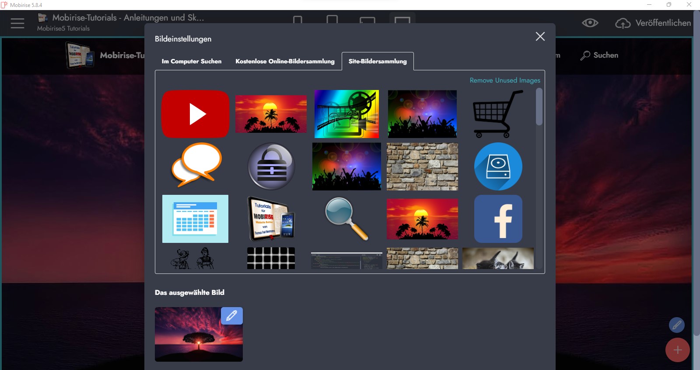Screen dimensions: 700x370
Task: Choose the blue hard drive icon image
Action: (498, 166)
